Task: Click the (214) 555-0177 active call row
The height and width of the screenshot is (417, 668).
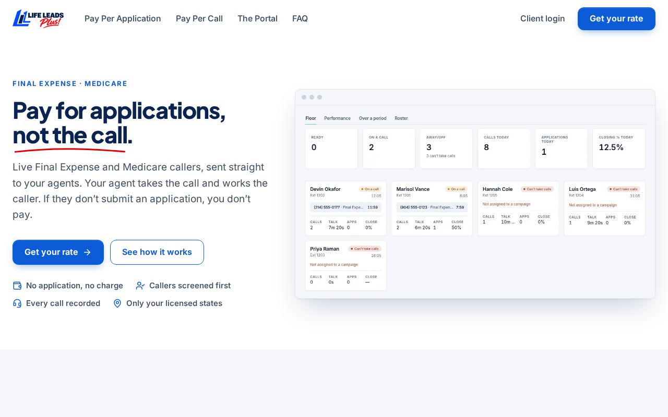Action: pyautogui.click(x=345, y=207)
